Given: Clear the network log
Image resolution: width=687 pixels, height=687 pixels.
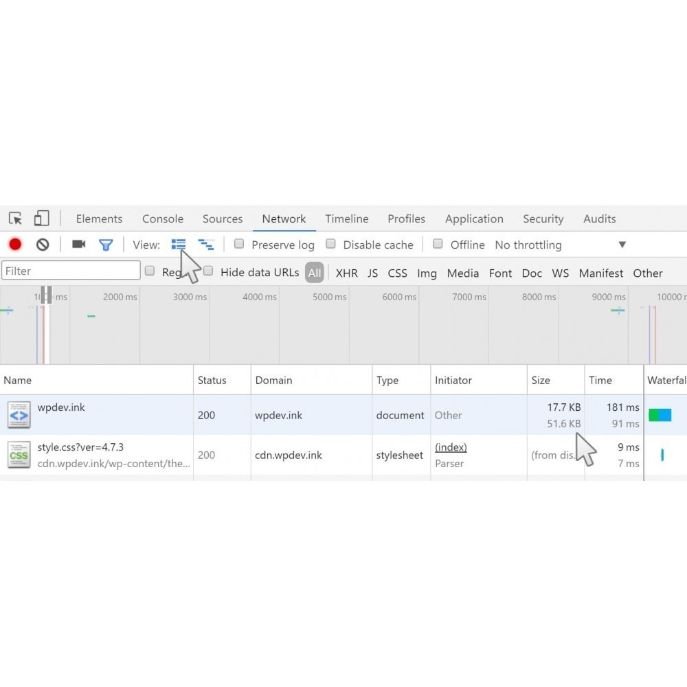Looking at the screenshot, I should click(43, 245).
